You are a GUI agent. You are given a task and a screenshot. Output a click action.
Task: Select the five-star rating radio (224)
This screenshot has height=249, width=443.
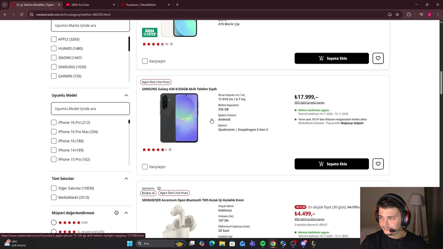(54, 222)
